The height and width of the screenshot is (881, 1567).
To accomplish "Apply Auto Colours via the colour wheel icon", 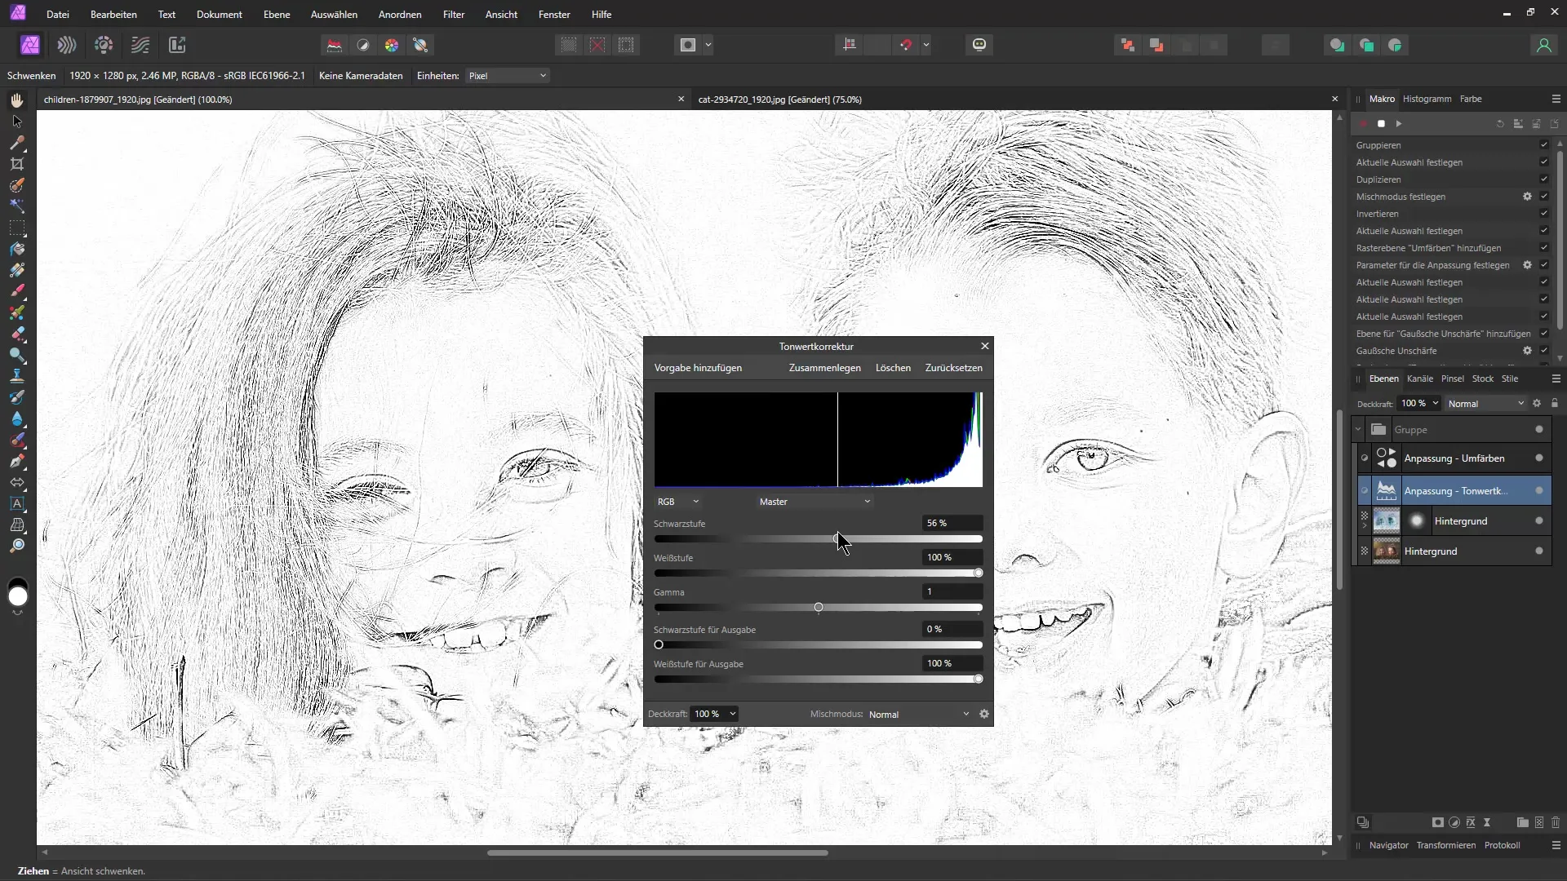I will pos(392,45).
